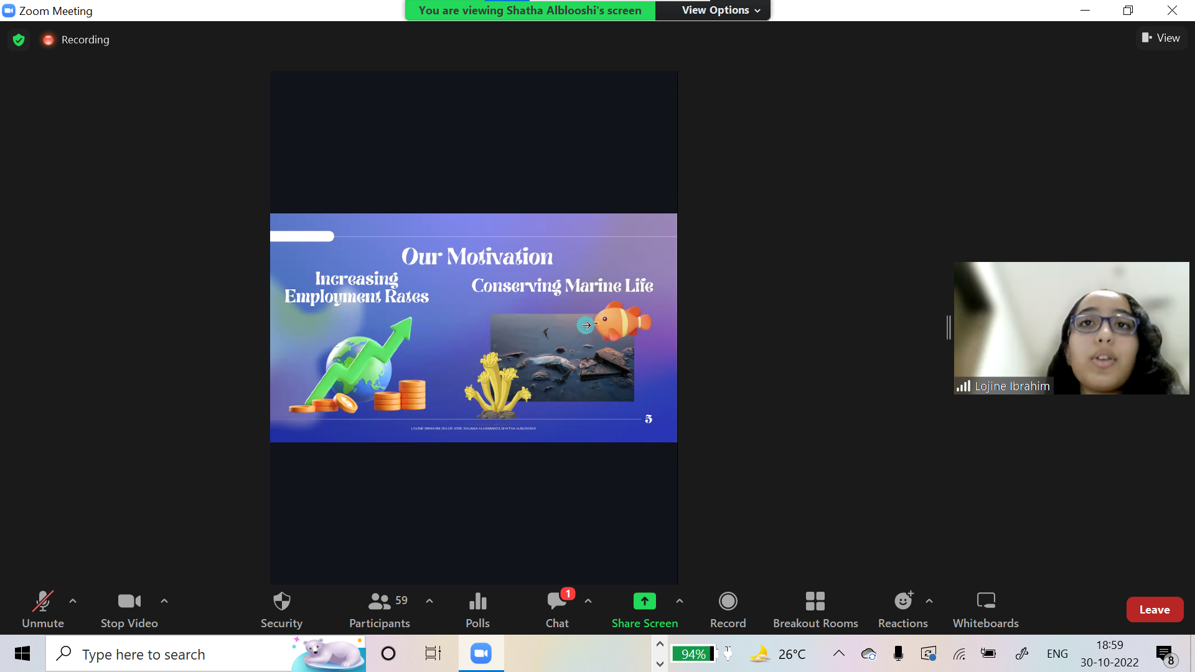Image resolution: width=1195 pixels, height=672 pixels.
Task: Expand audio options arrow beside Unmute
Action: click(x=73, y=601)
